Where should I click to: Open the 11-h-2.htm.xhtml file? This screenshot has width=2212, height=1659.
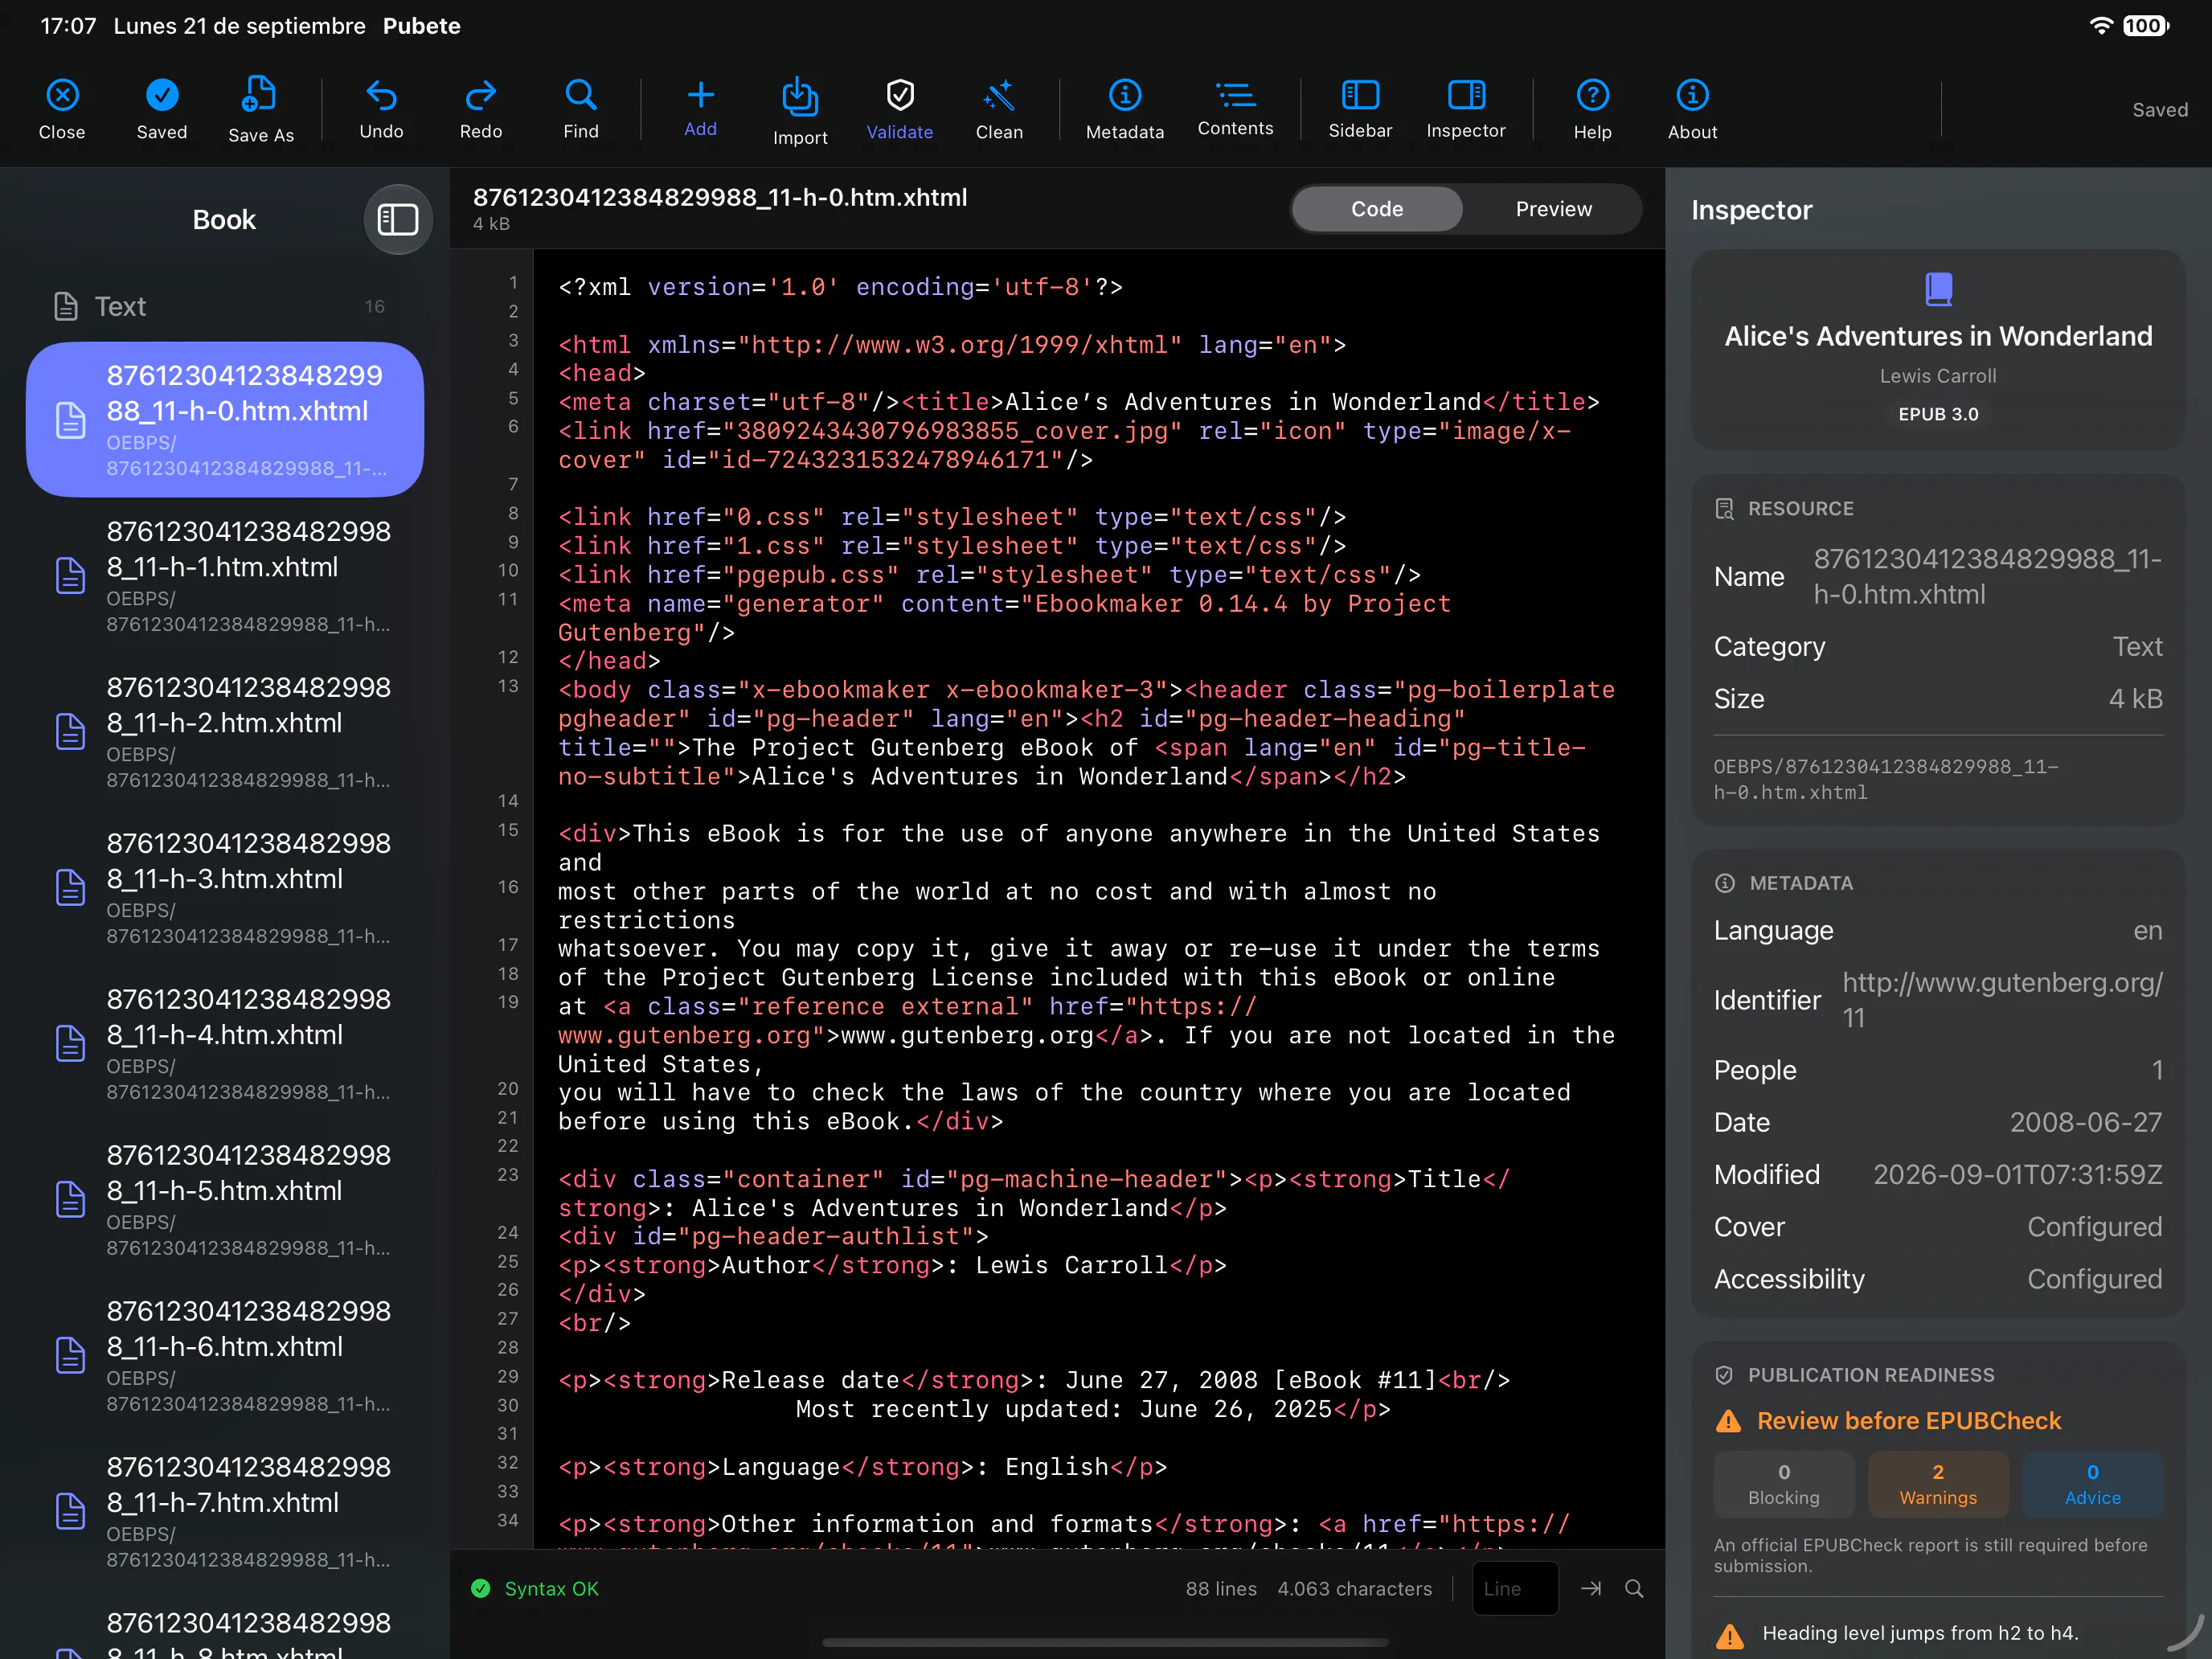click(x=225, y=732)
